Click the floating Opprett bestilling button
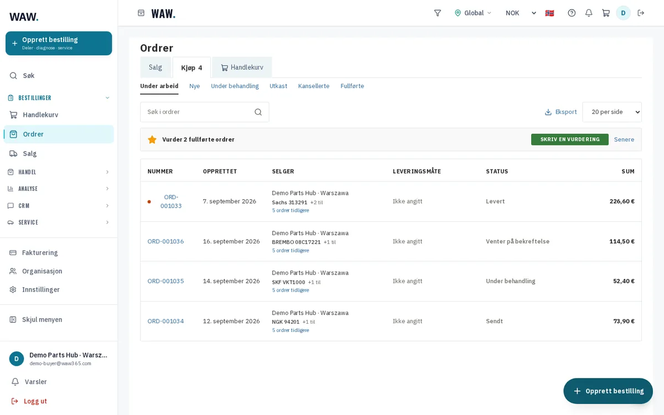The width and height of the screenshot is (664, 415). pos(608,391)
